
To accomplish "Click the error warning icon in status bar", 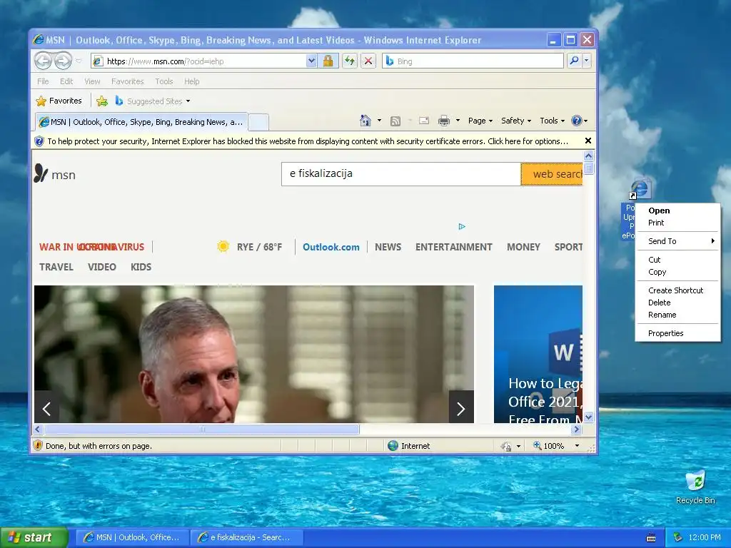I will pyautogui.click(x=38, y=445).
